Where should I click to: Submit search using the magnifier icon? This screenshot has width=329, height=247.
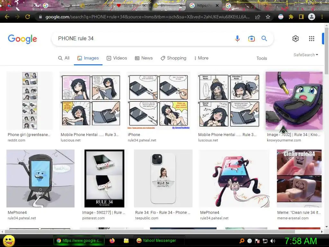pyautogui.click(x=264, y=39)
